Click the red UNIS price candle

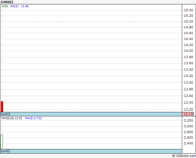point(2,107)
